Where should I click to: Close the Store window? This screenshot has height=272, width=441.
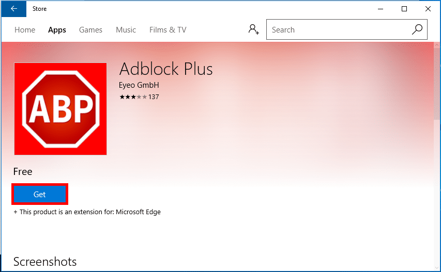coord(428,9)
